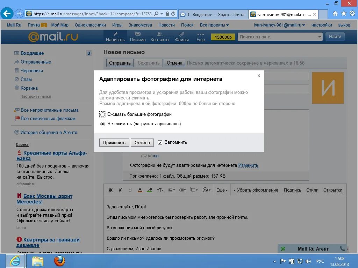Click the Найти search button
The height and width of the screenshot is (268, 358).
pyautogui.click(x=335, y=37)
